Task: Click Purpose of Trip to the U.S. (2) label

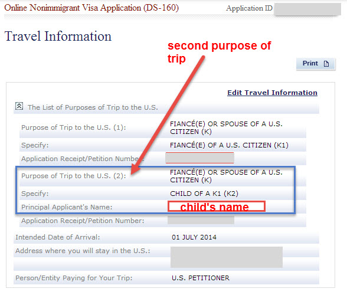Action: pos(73,176)
